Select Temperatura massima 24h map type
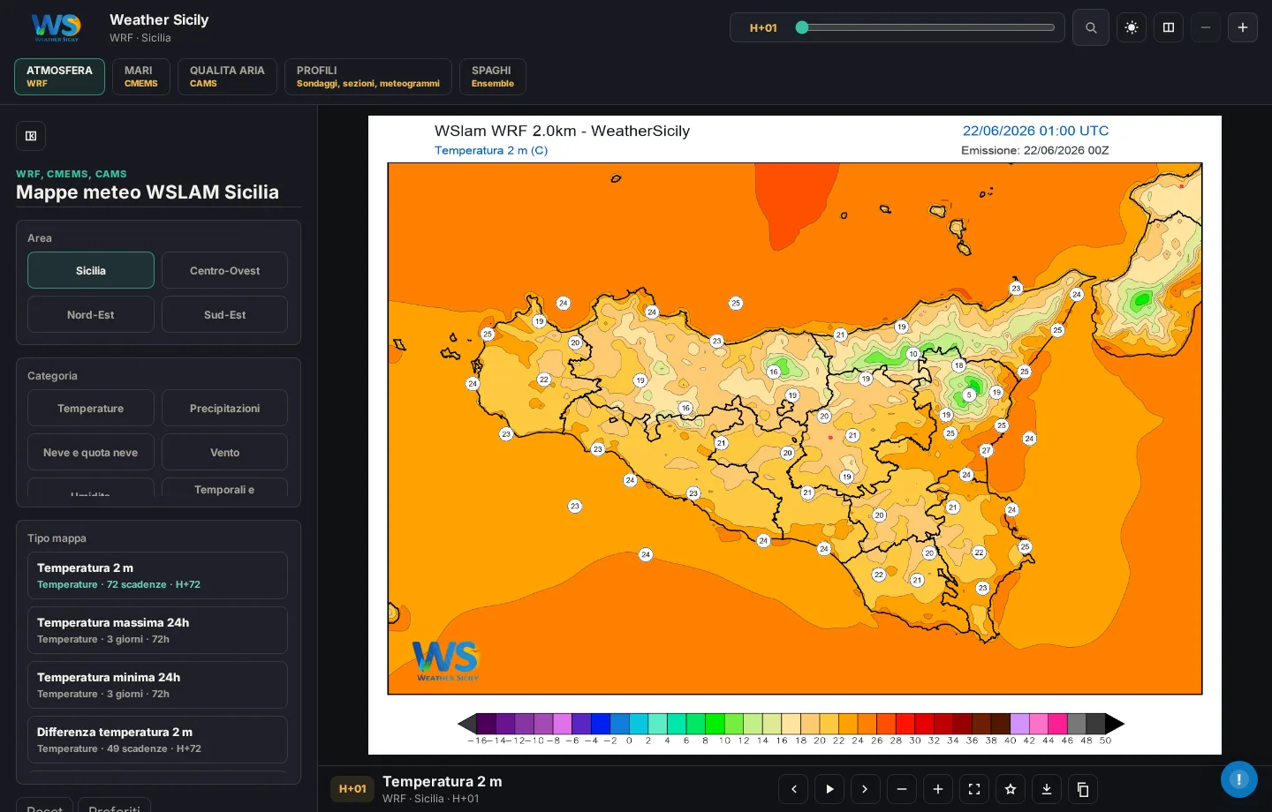Viewport: 1272px width, 812px height. click(157, 630)
